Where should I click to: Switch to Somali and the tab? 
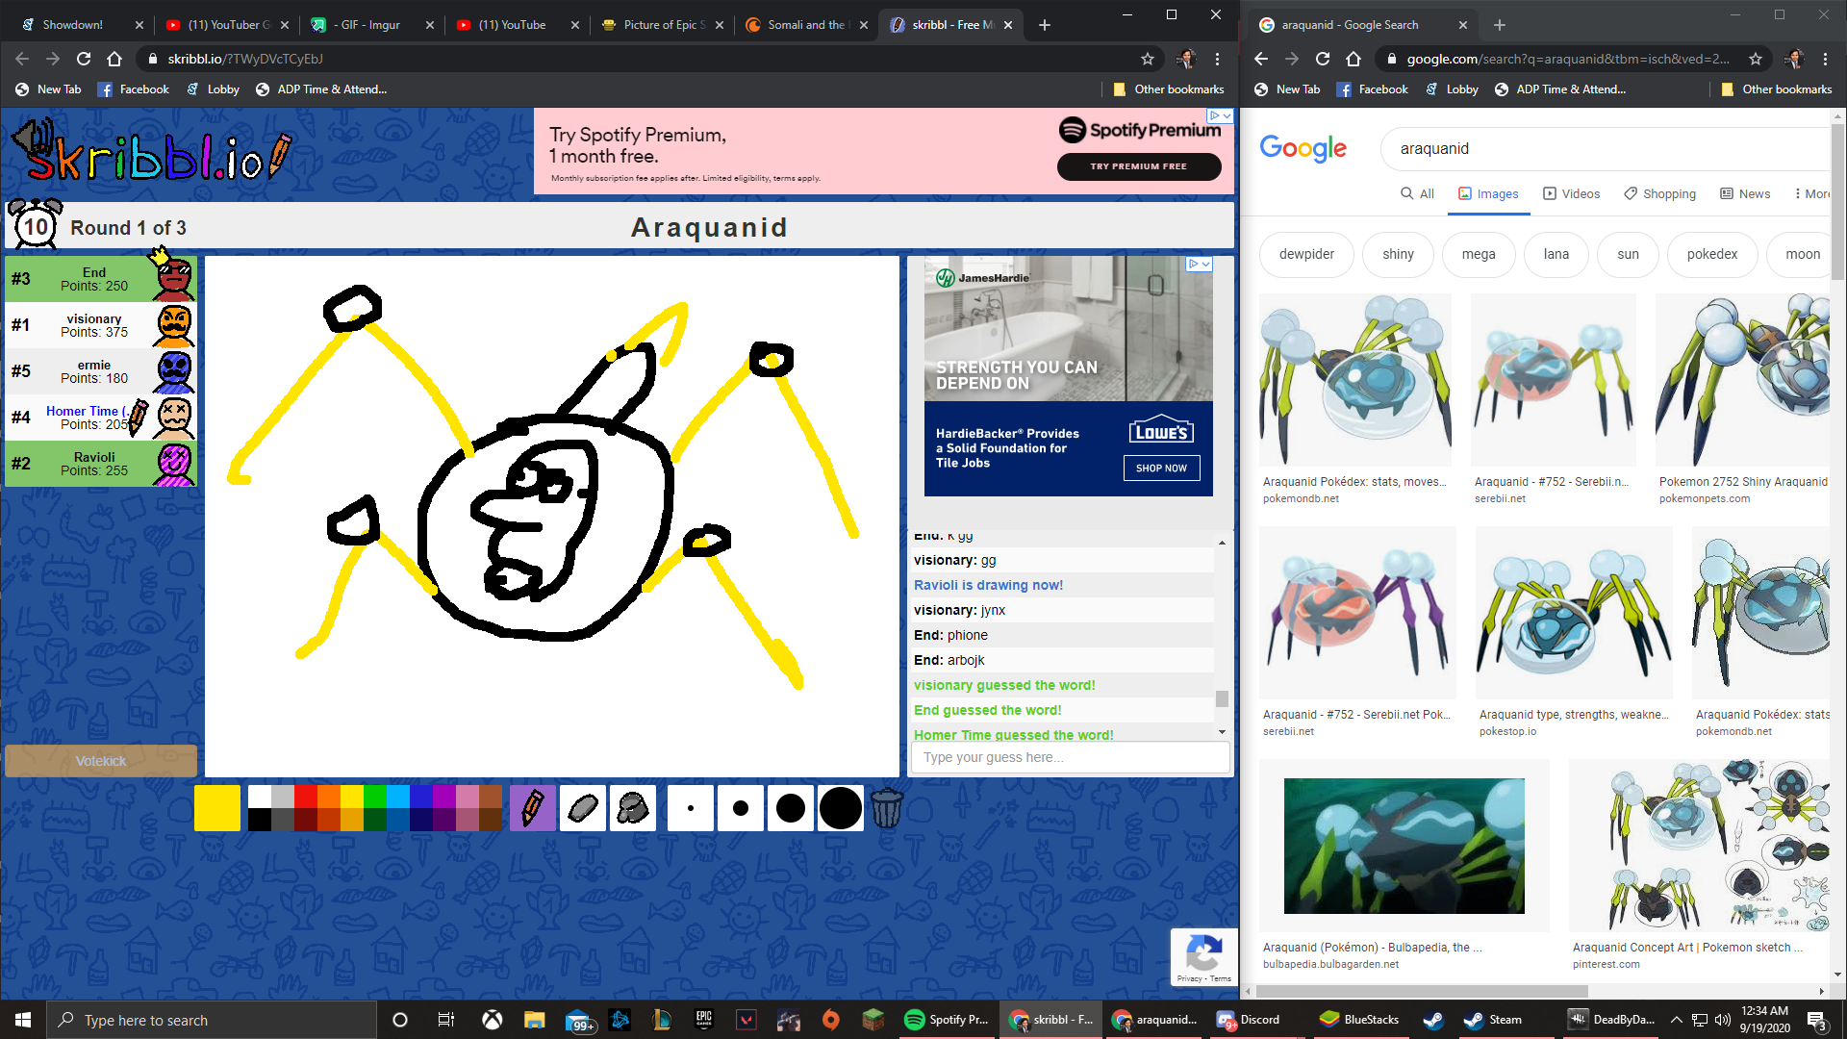[x=806, y=25]
